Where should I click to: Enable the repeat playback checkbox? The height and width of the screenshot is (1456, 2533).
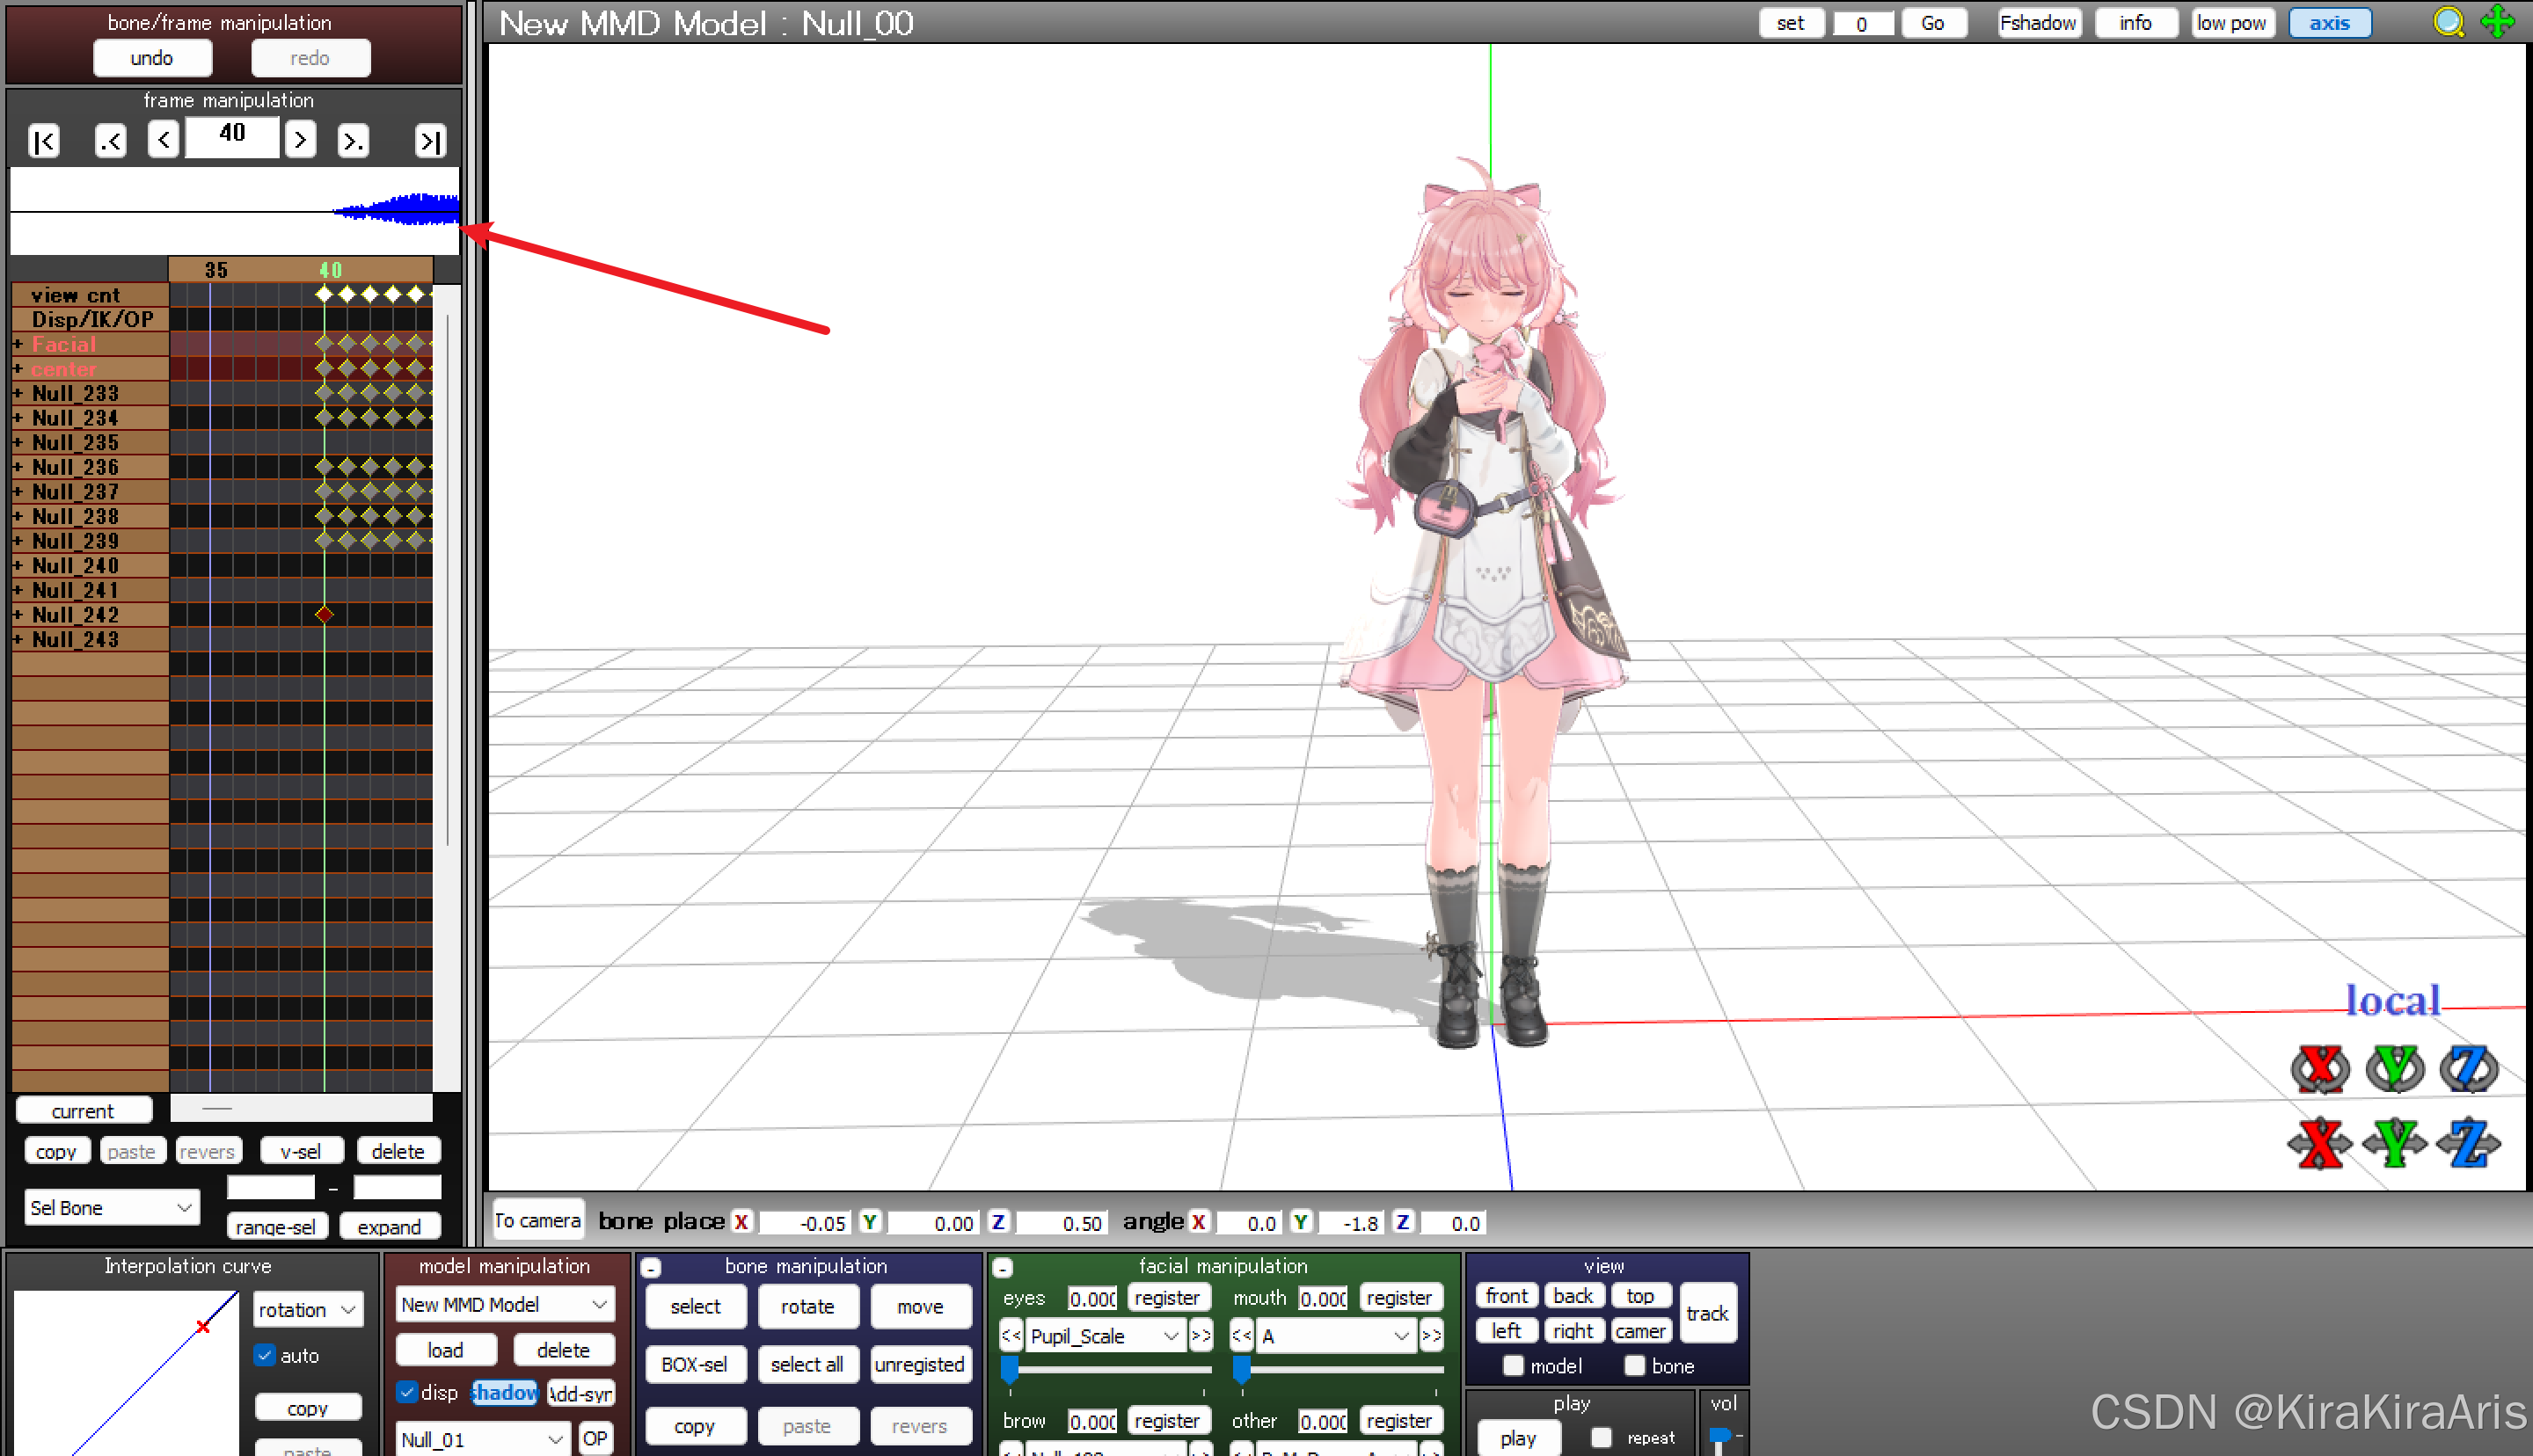click(x=1601, y=1437)
